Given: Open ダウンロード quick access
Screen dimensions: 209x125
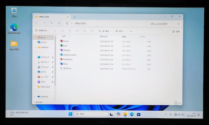Looking at the screenshot, I should click(x=43, y=62).
